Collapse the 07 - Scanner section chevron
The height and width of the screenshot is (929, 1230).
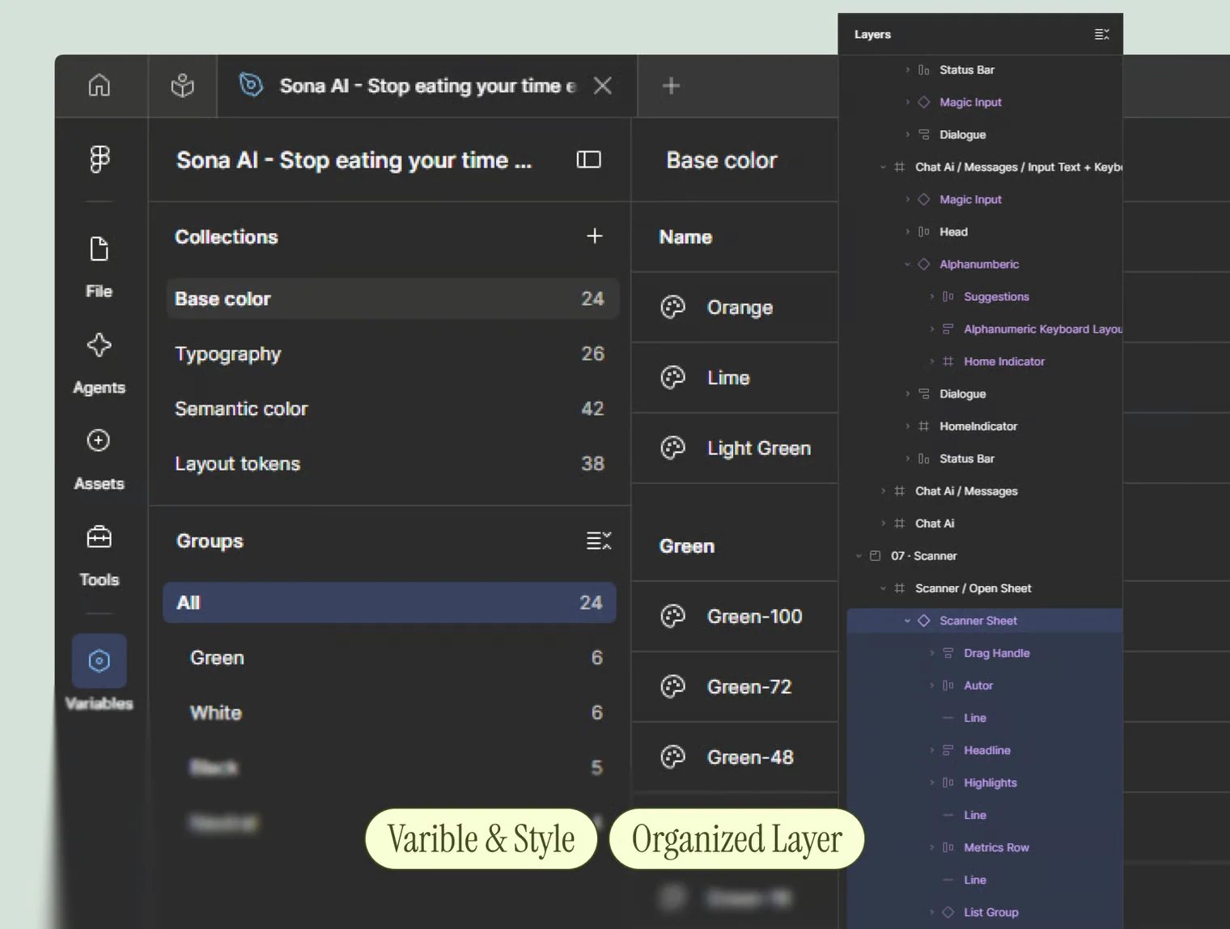tap(859, 556)
